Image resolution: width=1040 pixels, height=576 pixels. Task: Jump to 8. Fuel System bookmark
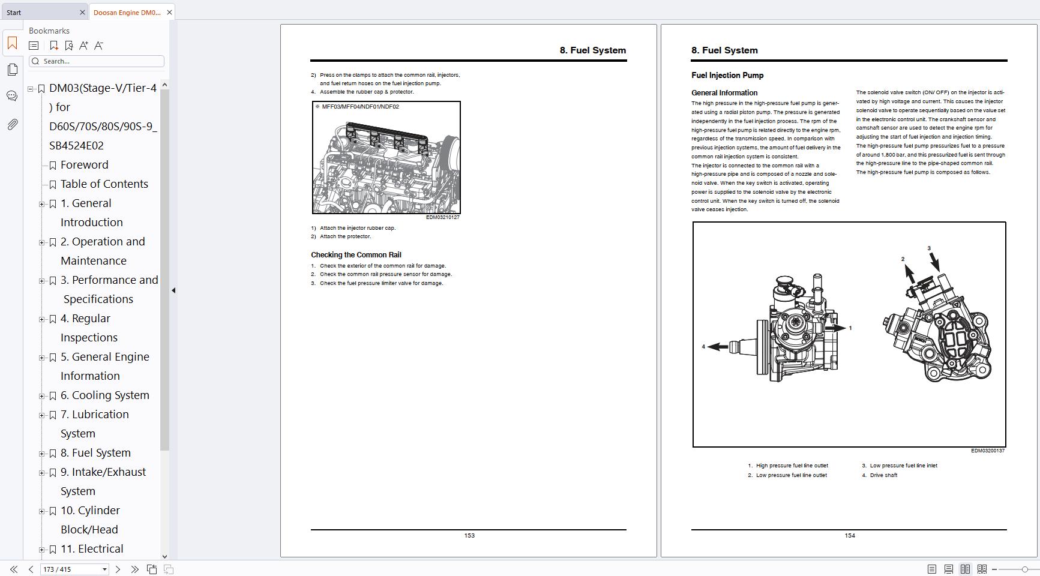click(x=95, y=453)
